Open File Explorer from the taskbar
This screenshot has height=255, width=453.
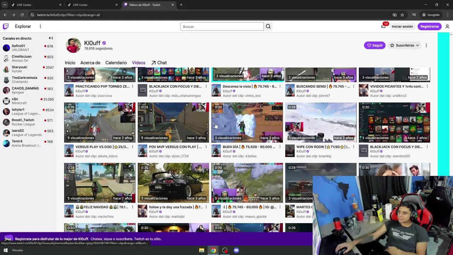point(201,250)
